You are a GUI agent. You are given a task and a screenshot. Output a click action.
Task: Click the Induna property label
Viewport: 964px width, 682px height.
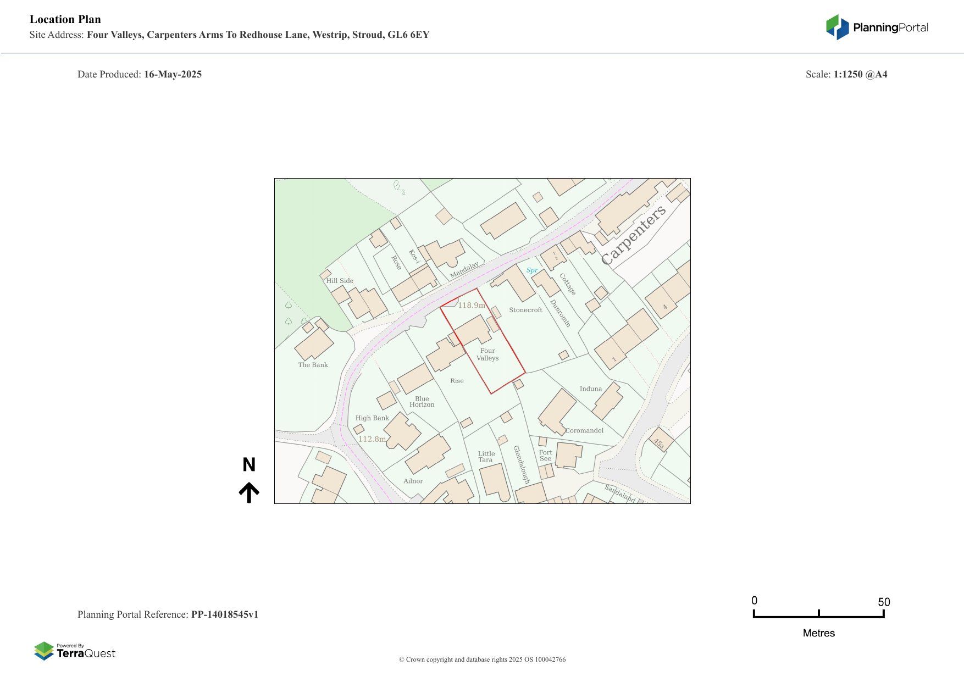(591, 389)
